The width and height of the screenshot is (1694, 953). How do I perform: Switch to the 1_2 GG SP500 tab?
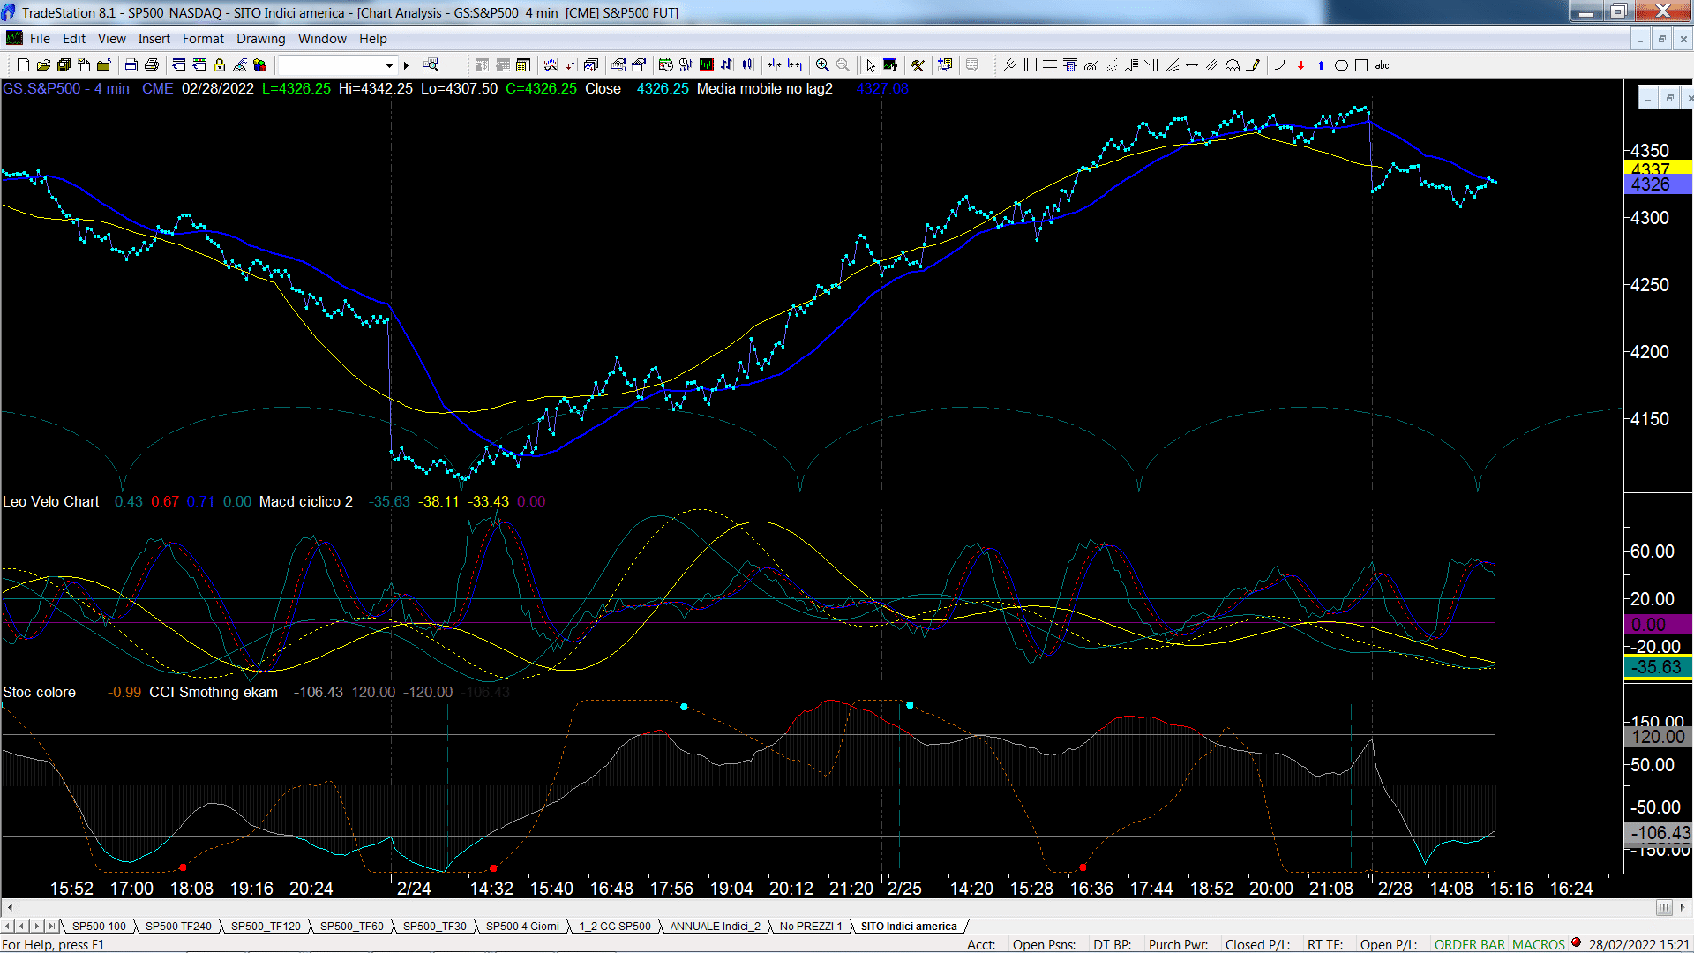pos(614,927)
